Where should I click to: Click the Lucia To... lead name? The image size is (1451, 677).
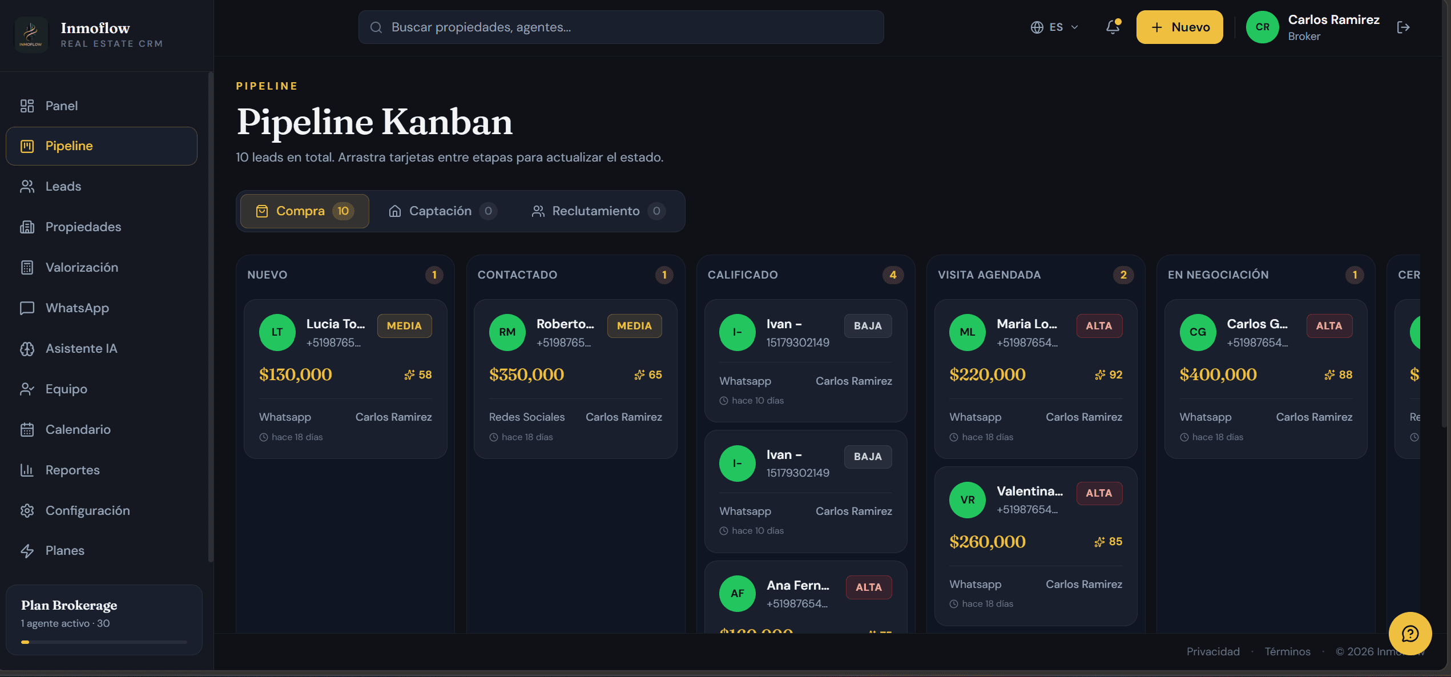click(x=336, y=324)
